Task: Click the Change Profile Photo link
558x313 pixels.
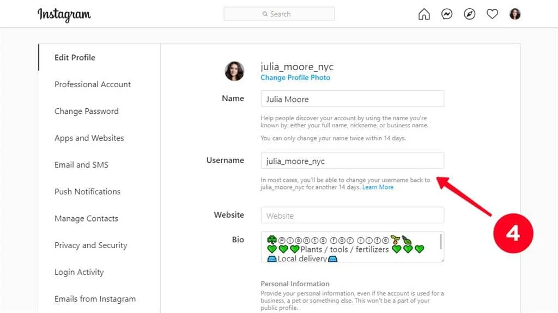Action: 295,77
